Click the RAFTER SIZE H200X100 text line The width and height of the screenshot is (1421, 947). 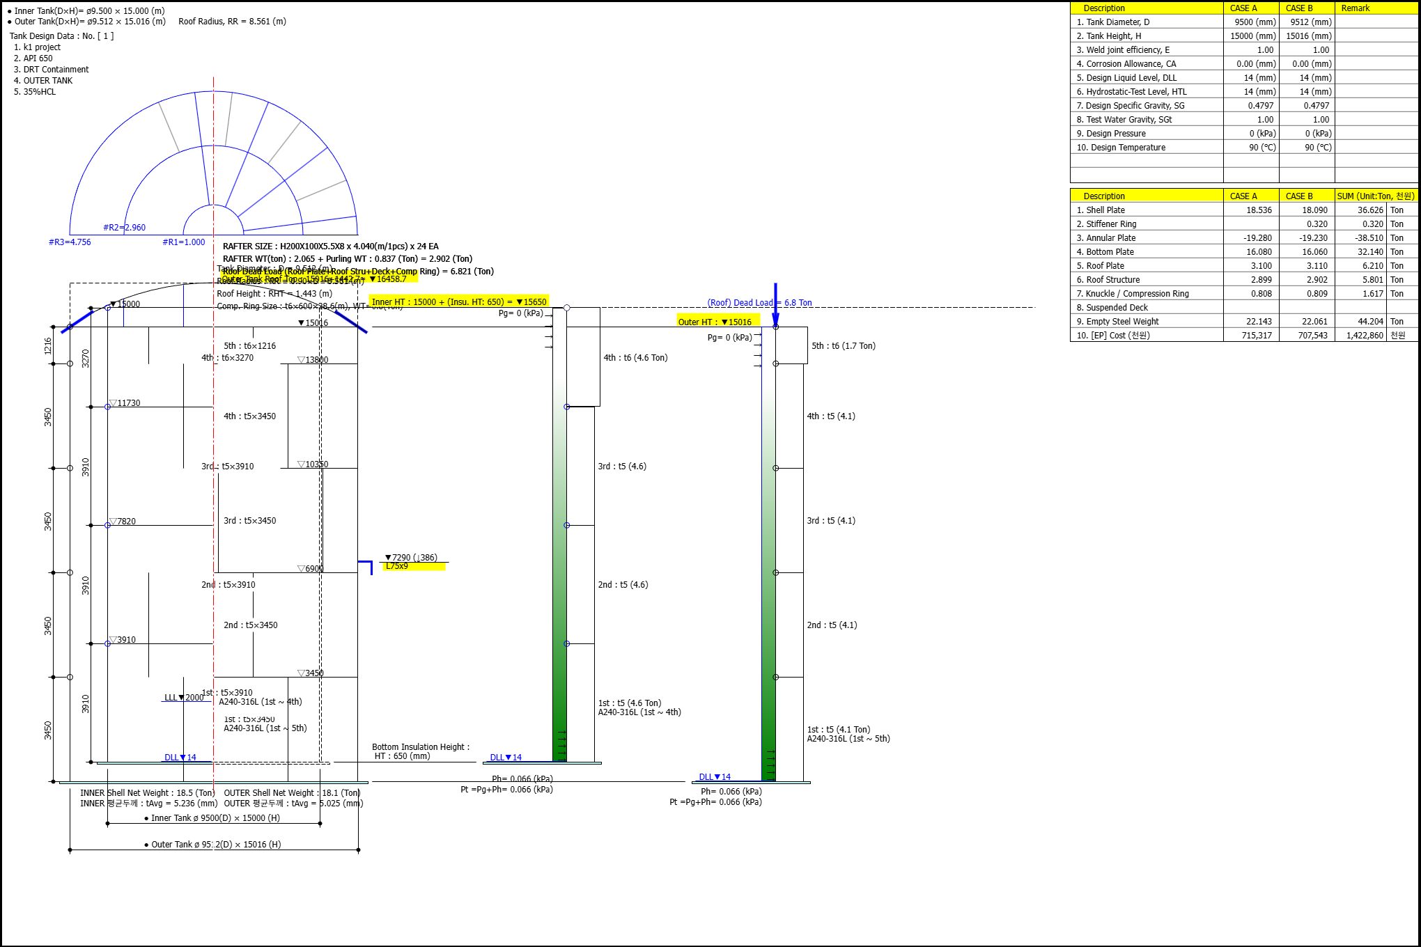click(330, 246)
